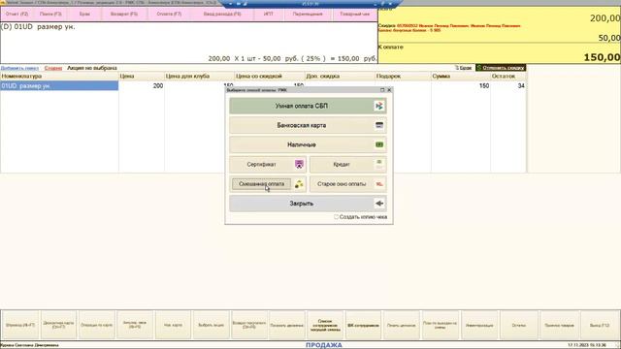
Task: Click the price cell showing 200
Action: click(x=142, y=86)
